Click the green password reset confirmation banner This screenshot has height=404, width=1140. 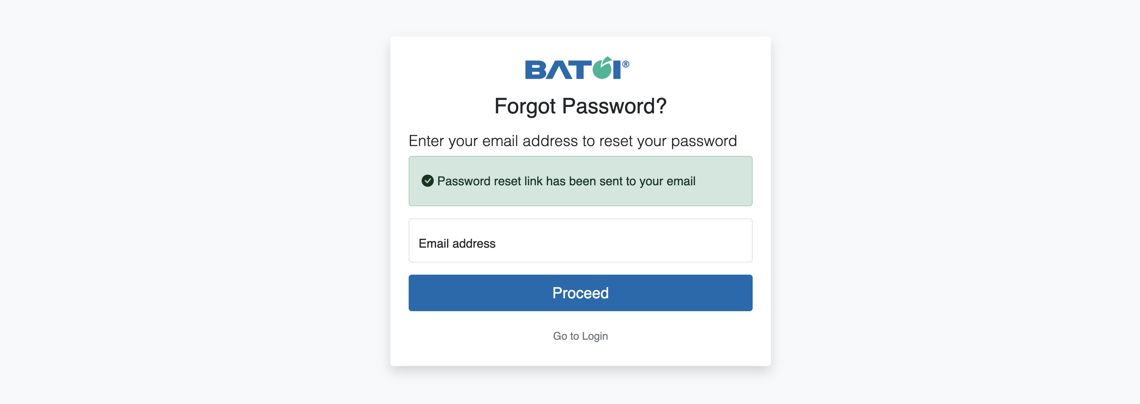580,181
